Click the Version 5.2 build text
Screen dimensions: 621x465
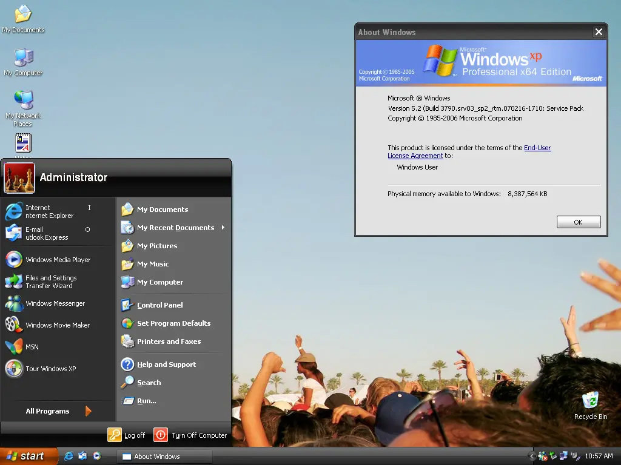pos(485,108)
